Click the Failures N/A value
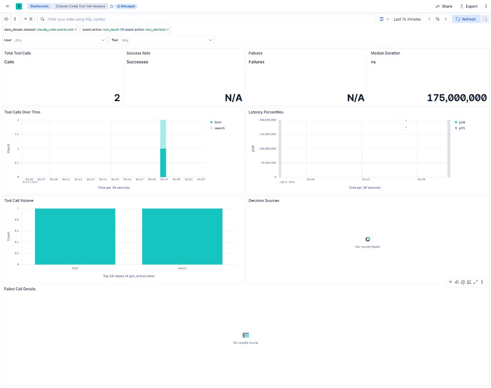 356,98
